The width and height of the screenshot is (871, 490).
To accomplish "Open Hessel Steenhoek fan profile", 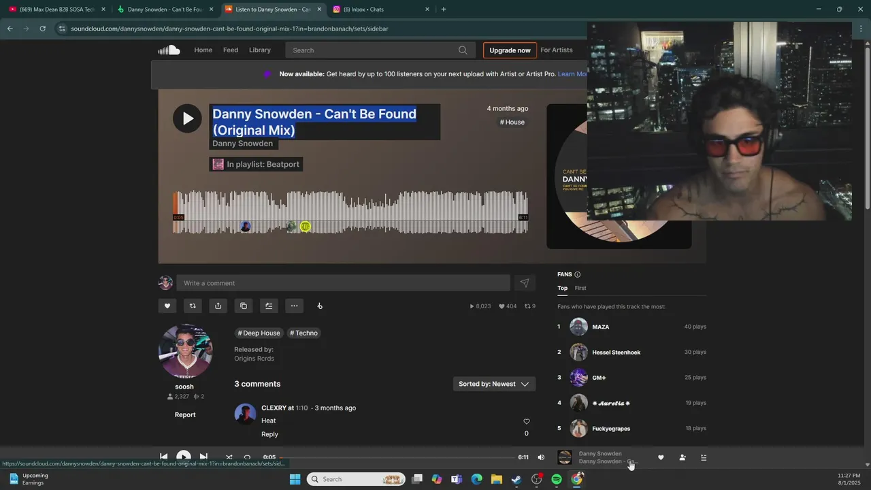I will tap(617, 353).
